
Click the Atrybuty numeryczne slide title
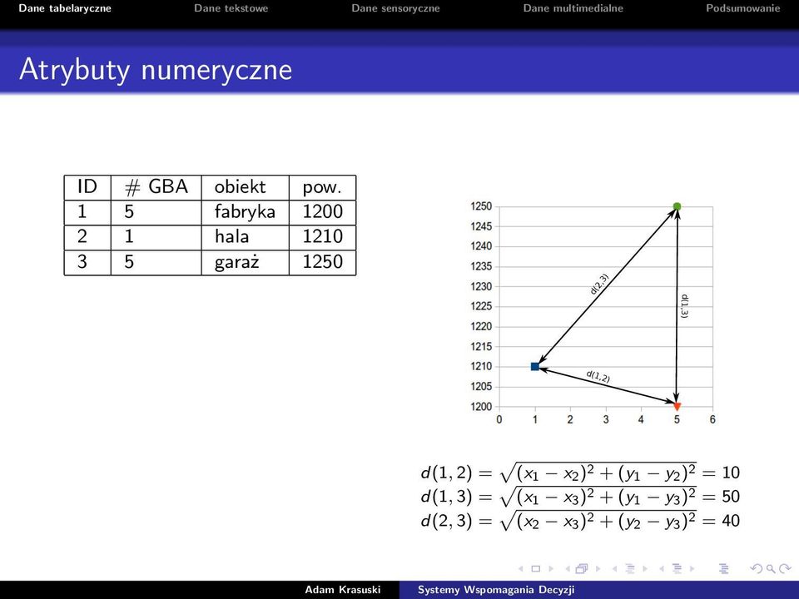point(156,69)
